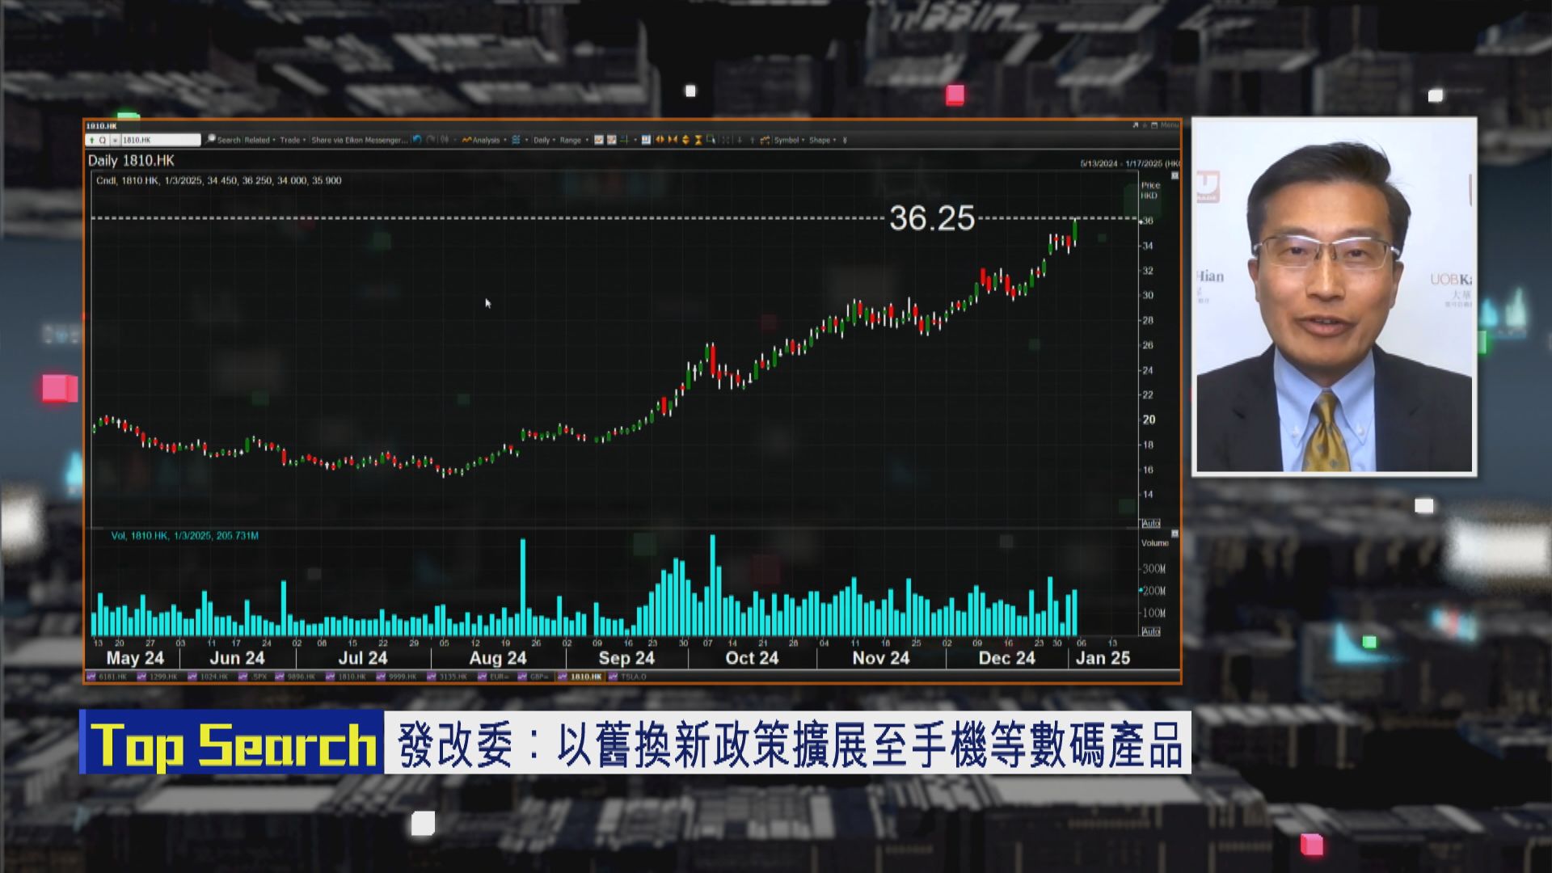The image size is (1552, 873).
Task: Click the Auto button on the price axis
Action: 1150,523
